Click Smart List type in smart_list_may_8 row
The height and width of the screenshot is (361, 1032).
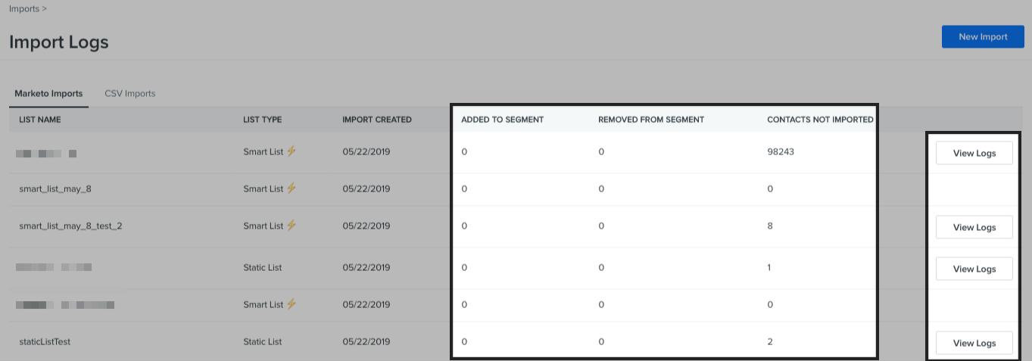263,189
